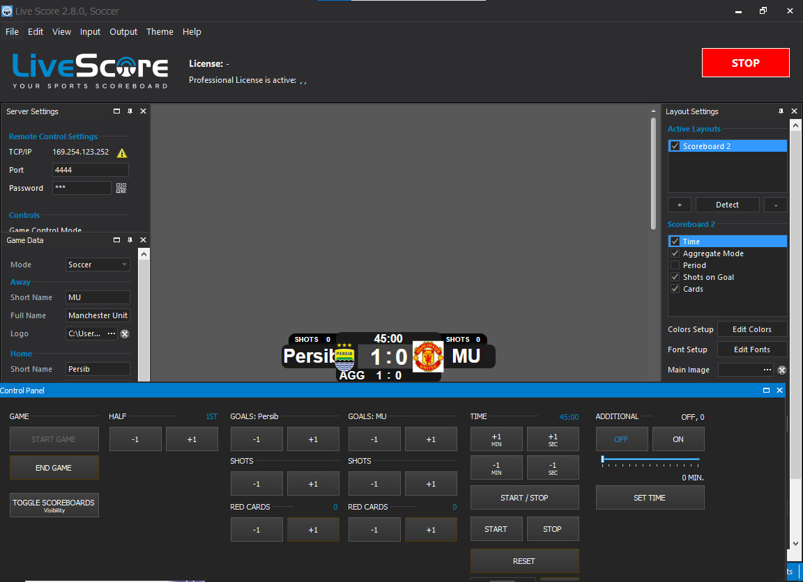Increase HALF with +1 button
The height and width of the screenshot is (582, 803).
coord(192,439)
